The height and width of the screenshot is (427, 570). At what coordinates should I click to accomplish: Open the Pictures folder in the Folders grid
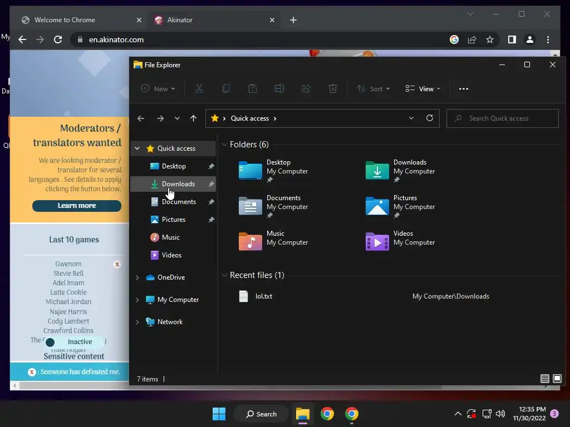377,206
